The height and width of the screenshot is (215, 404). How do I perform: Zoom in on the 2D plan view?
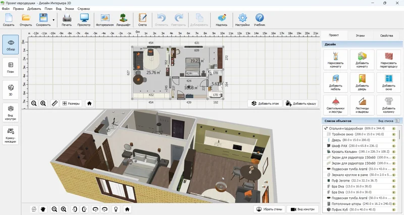coord(43,104)
